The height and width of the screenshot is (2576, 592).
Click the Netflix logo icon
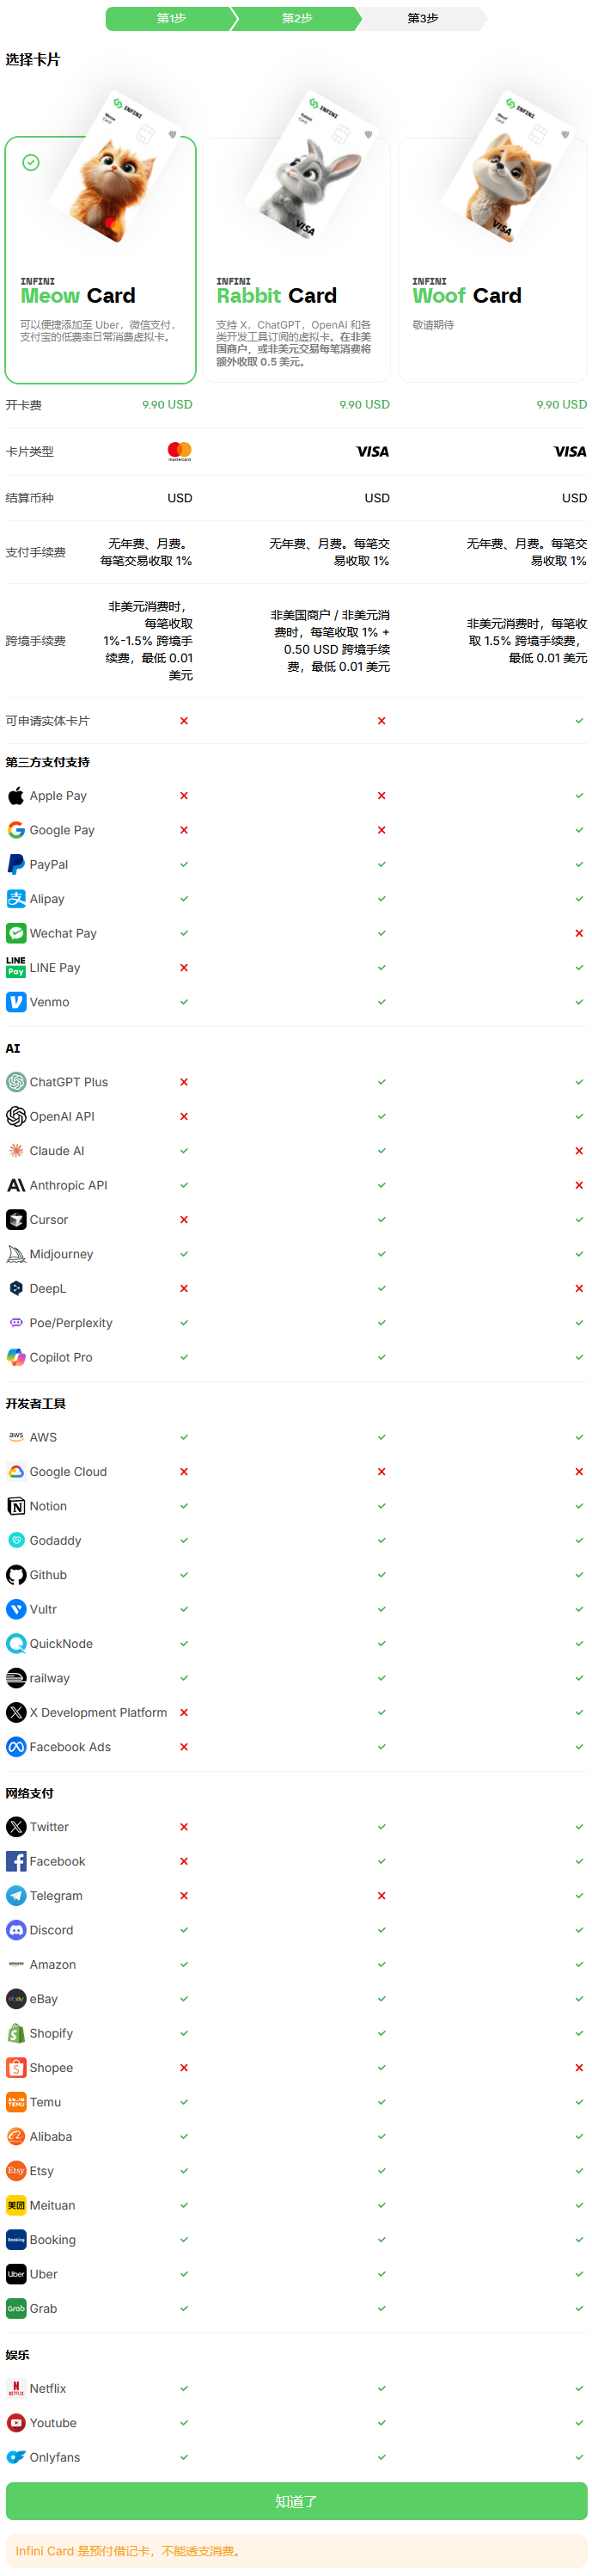pos(16,2388)
